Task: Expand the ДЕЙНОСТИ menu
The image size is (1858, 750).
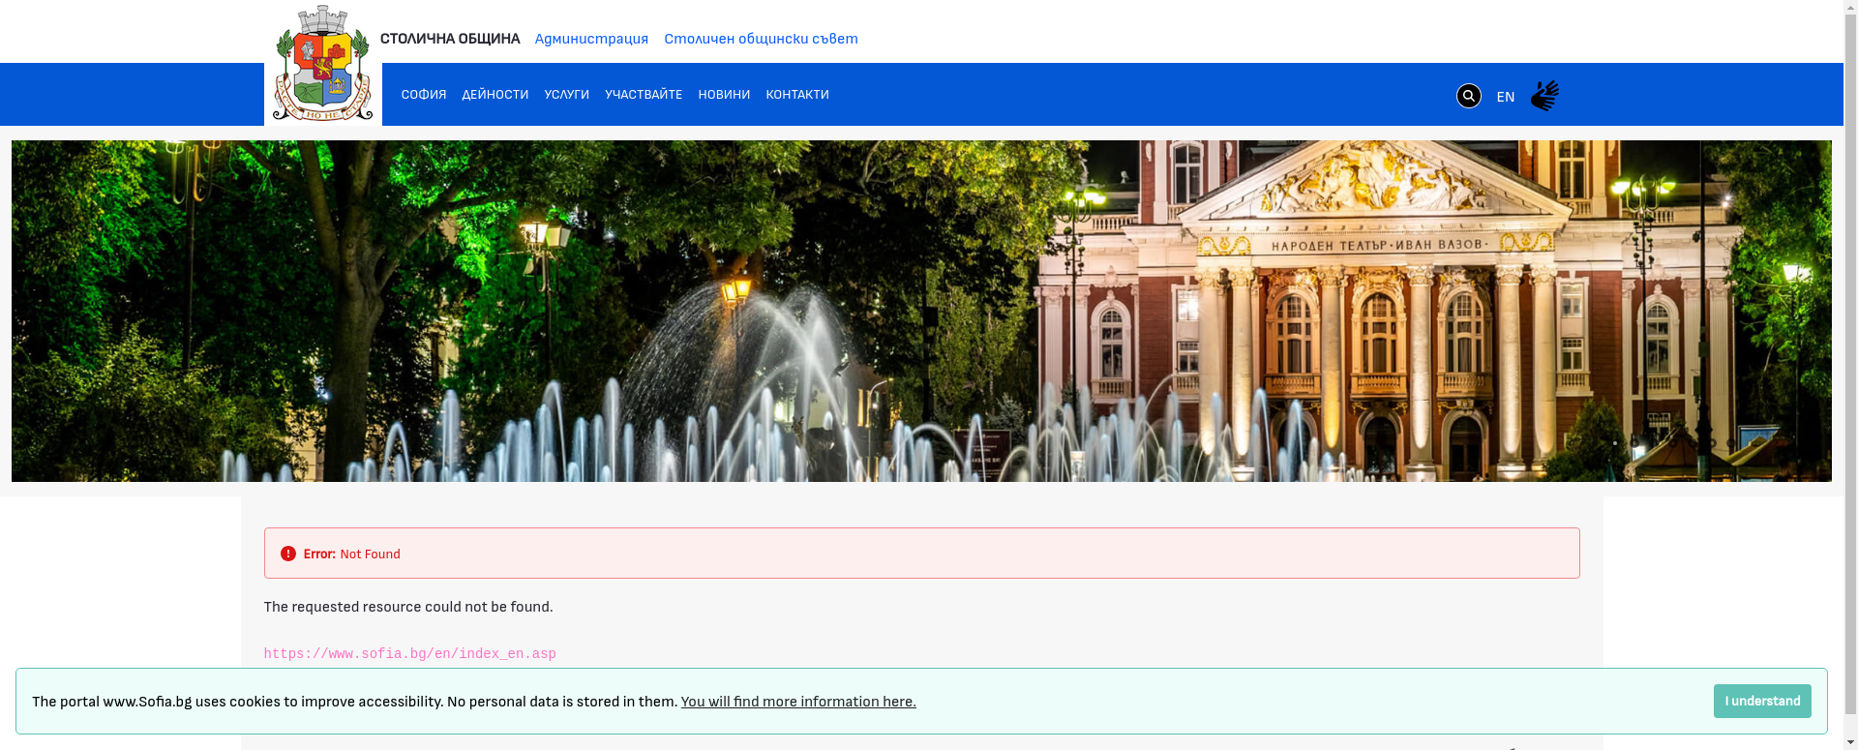Action: coord(494,95)
